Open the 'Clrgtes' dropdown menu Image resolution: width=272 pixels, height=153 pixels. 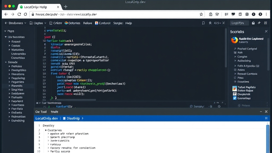click(38, 23)
